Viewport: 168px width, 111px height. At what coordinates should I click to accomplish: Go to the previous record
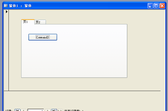[24, 110]
